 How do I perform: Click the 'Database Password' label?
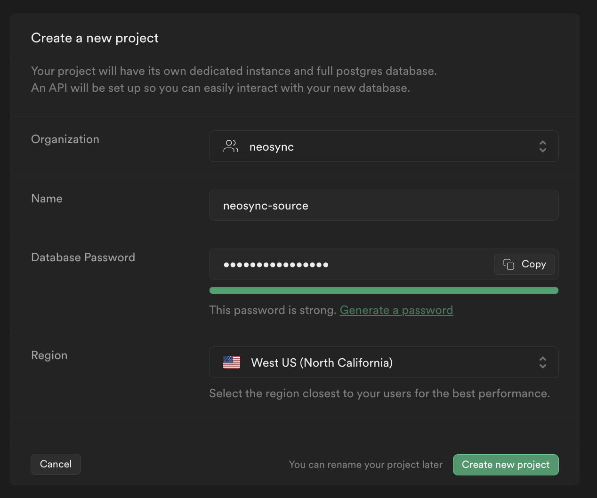pos(83,257)
